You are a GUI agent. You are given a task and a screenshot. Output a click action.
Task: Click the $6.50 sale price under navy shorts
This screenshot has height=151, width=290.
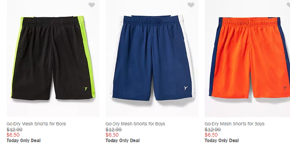pyautogui.click(x=112, y=135)
